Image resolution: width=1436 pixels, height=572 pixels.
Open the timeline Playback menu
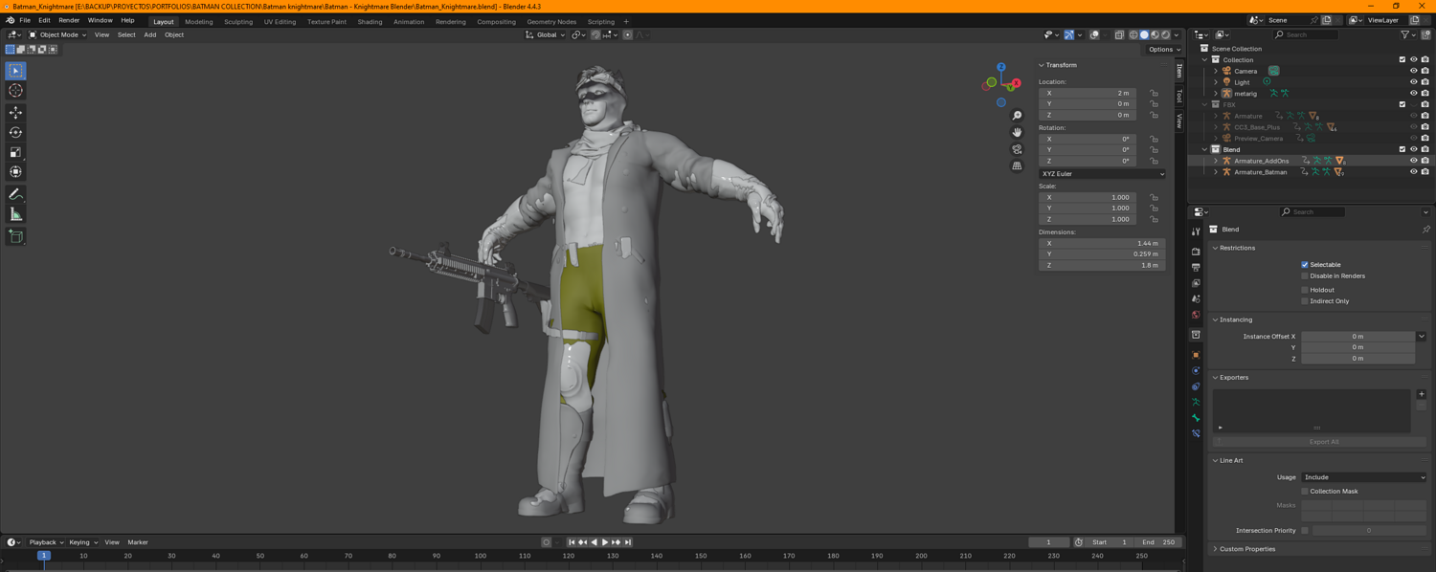[43, 542]
